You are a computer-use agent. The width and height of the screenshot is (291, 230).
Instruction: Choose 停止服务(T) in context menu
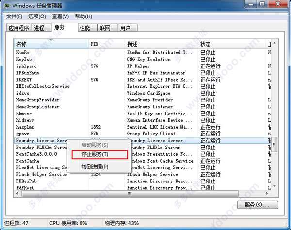point(100,155)
